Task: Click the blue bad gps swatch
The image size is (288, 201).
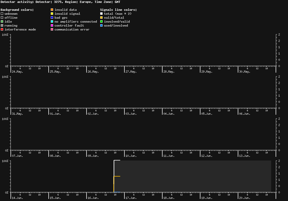Action: 52,18
